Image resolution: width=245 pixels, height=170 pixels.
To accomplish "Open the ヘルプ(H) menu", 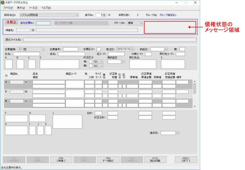I will click(x=46, y=7).
